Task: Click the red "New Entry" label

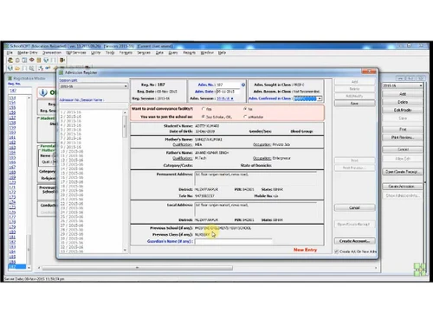Action: pos(305,250)
